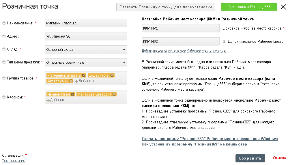This screenshot has height=165, width=288.
Task: Focus the Адрес input field
Action: point(86,36)
